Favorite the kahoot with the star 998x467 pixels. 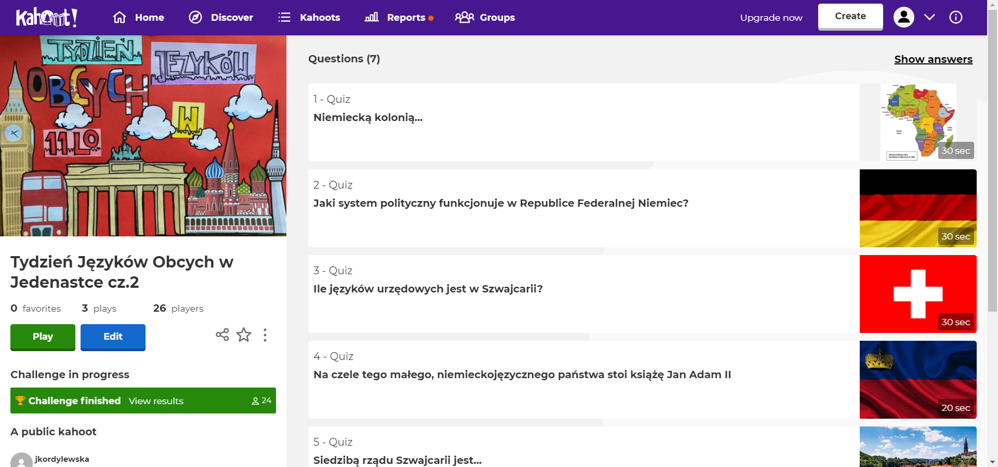coord(244,335)
